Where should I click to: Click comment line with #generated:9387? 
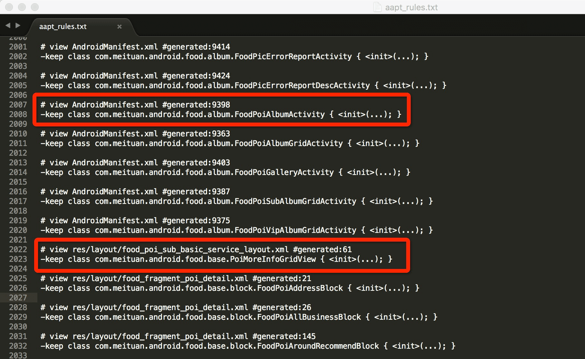[135, 192]
